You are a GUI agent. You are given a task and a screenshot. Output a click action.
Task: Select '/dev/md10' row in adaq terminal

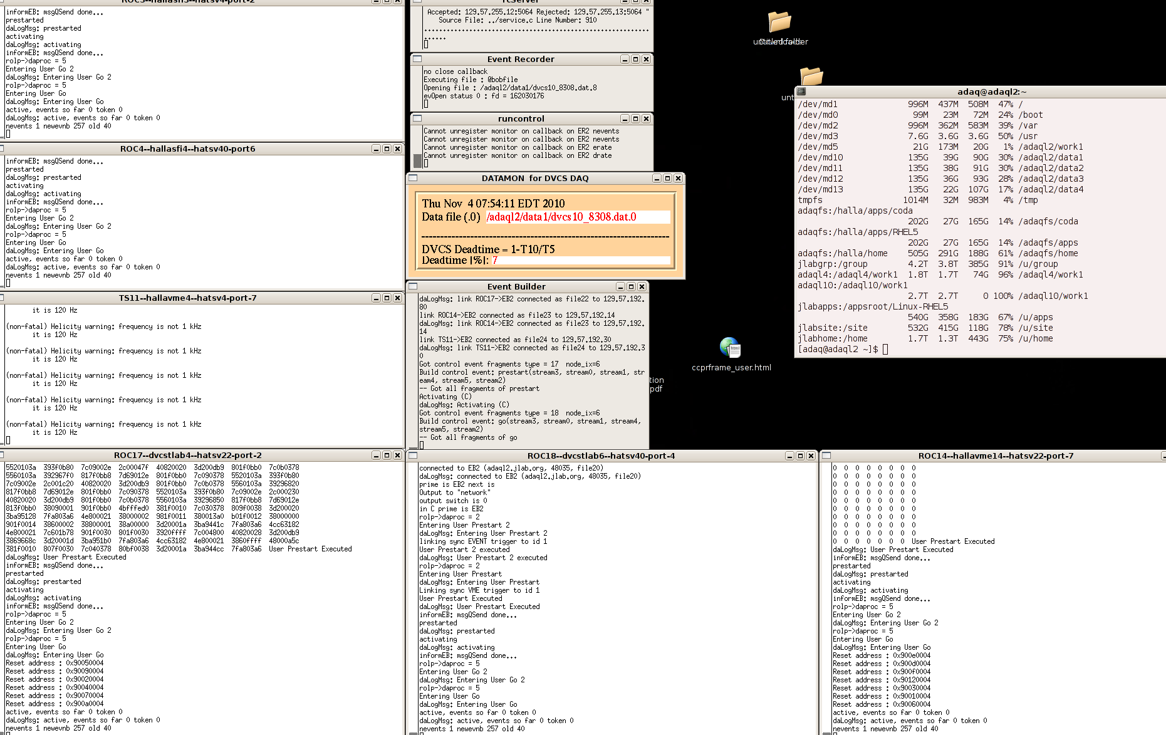(x=940, y=157)
